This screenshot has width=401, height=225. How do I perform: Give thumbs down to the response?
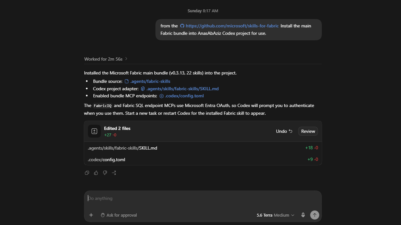[105, 173]
